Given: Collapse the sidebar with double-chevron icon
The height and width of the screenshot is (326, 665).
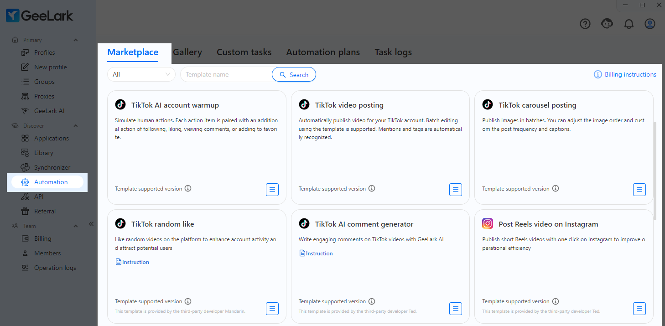Looking at the screenshot, I should pos(91,224).
